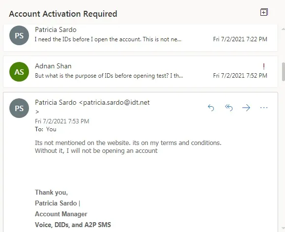
Task: Click the scrollbar down arrow
Action: click(x=283, y=228)
